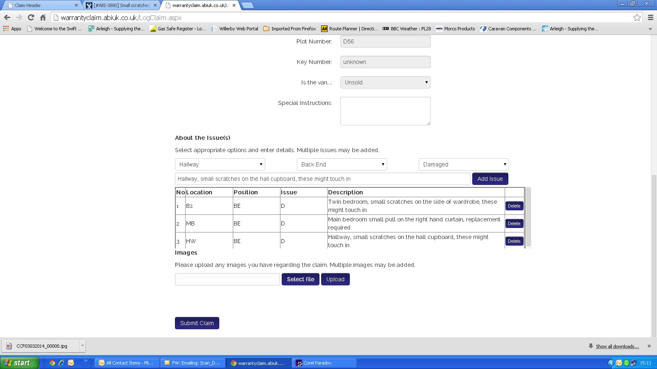
Task: Close the downloads bar with the X
Action: pyautogui.click(x=649, y=346)
